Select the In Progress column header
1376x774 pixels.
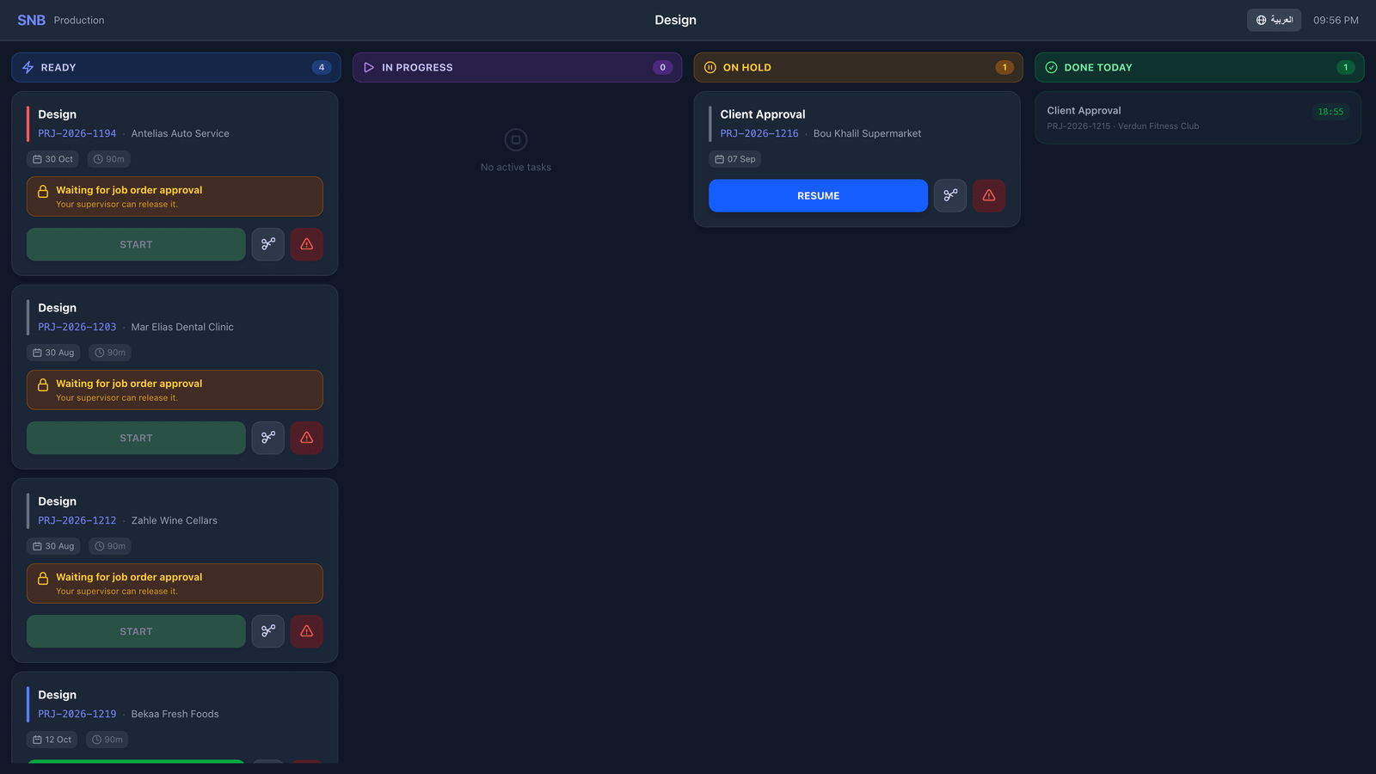pos(517,67)
